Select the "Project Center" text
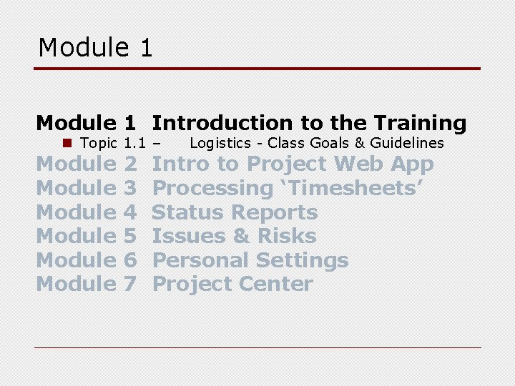The height and width of the screenshot is (386, 515). [x=233, y=284]
